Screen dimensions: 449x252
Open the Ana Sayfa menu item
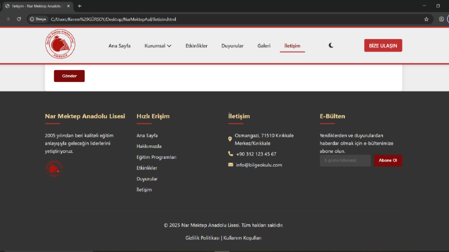(x=119, y=46)
